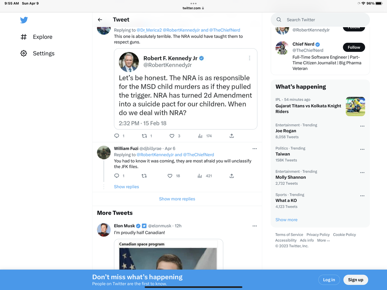Click Chief Nerd verified badge
The image size is (387, 290).
(318, 44)
